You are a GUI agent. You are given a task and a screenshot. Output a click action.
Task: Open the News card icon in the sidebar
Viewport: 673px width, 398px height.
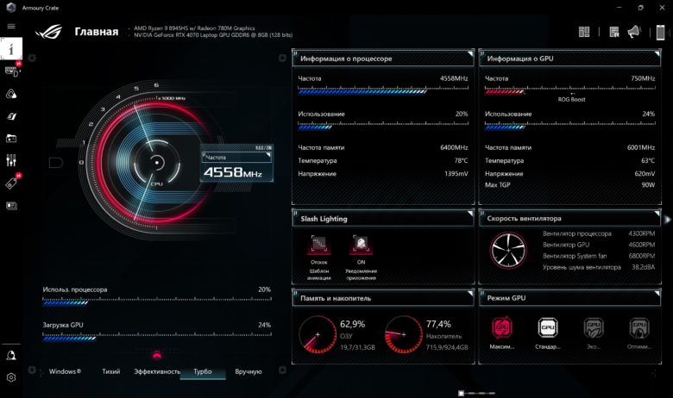pos(11,206)
